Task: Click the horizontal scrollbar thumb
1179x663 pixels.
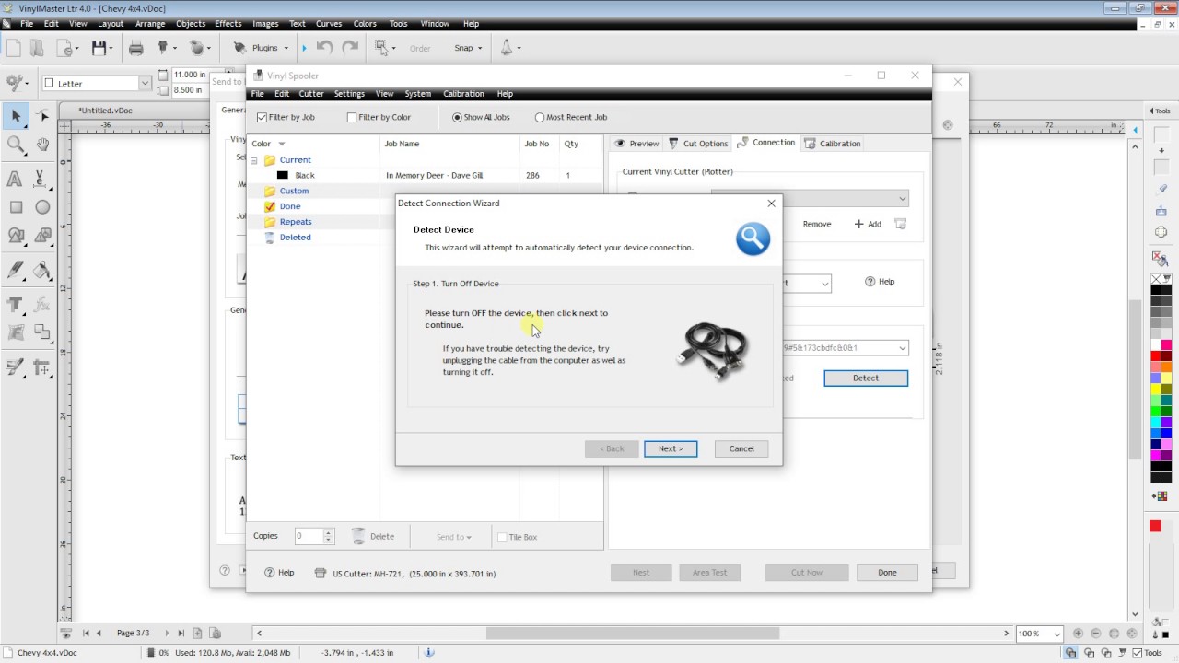Action: point(632,634)
